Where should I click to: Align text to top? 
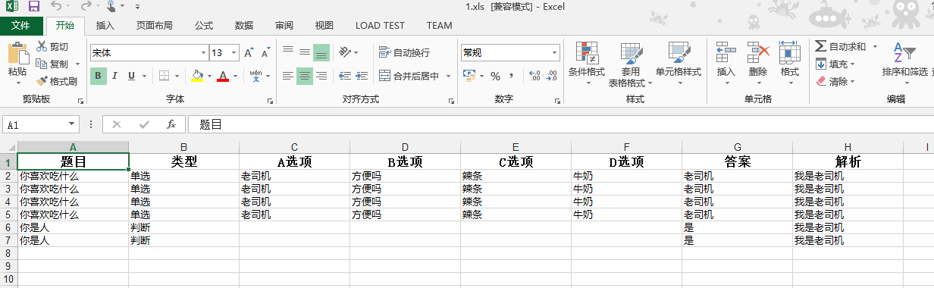pos(288,52)
